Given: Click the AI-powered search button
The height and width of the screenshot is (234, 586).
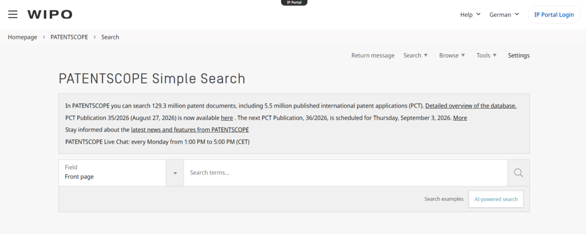Looking at the screenshot, I should coord(496,199).
